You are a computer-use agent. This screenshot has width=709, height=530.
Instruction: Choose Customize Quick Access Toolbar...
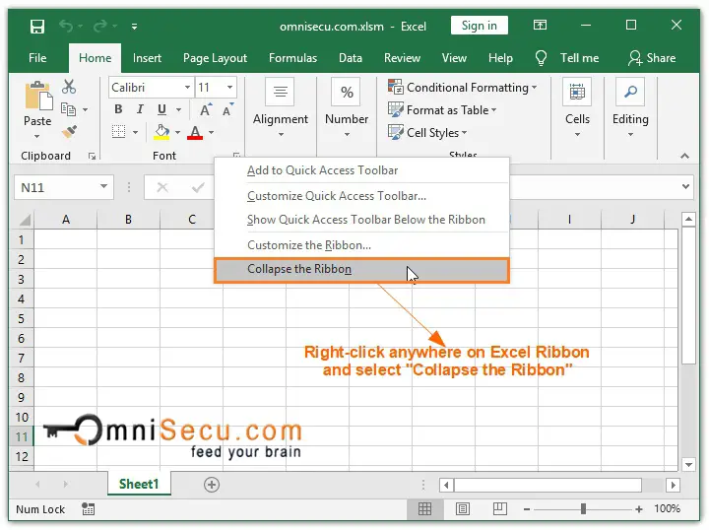pos(361,196)
